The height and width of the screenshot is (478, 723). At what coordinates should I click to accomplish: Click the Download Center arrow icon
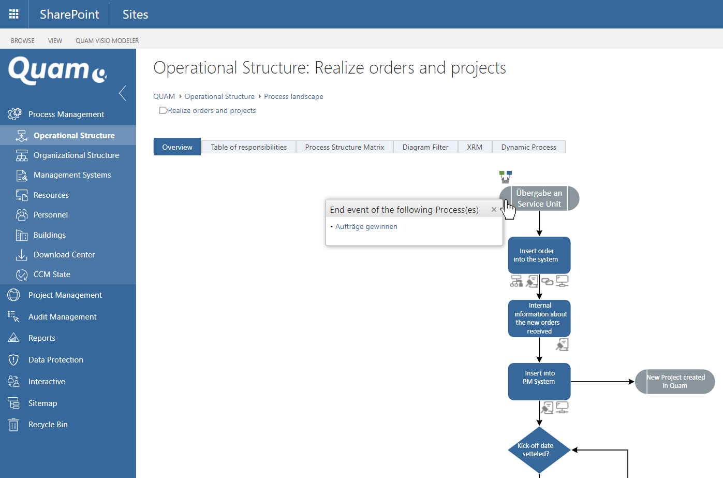click(22, 255)
